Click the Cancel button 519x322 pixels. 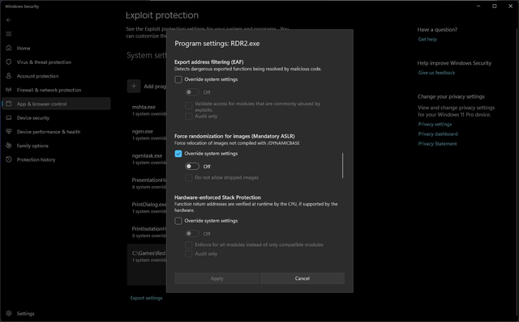(302, 278)
